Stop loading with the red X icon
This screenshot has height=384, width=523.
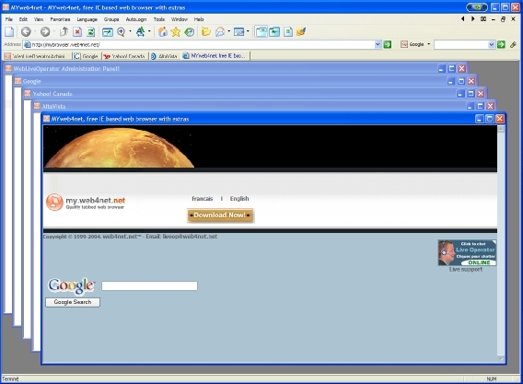[77, 31]
